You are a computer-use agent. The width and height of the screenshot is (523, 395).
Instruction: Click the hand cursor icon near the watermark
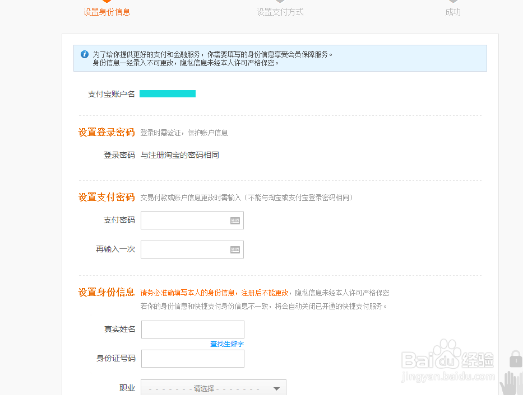tap(511, 384)
